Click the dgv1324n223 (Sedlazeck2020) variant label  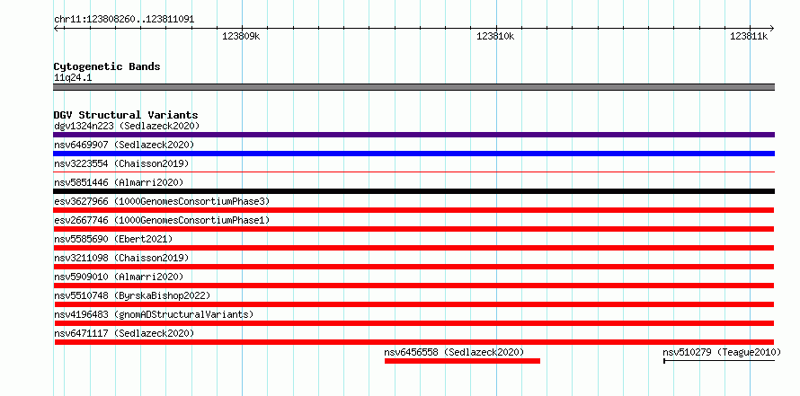[127, 126]
